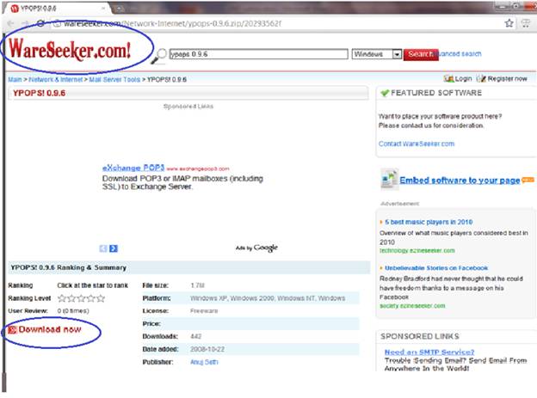Go to Main breadcrumb link
The height and width of the screenshot is (398, 537).
pos(15,79)
